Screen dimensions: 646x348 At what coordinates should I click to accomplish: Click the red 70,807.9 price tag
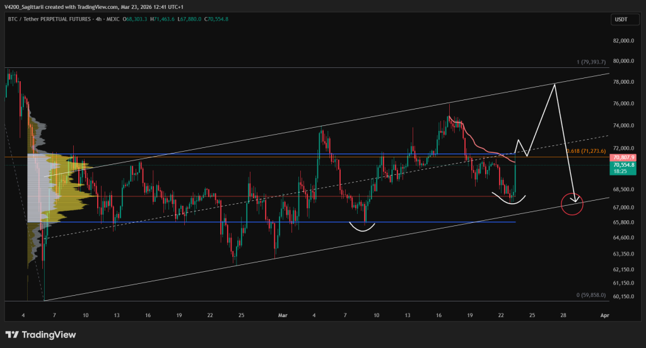click(x=623, y=157)
